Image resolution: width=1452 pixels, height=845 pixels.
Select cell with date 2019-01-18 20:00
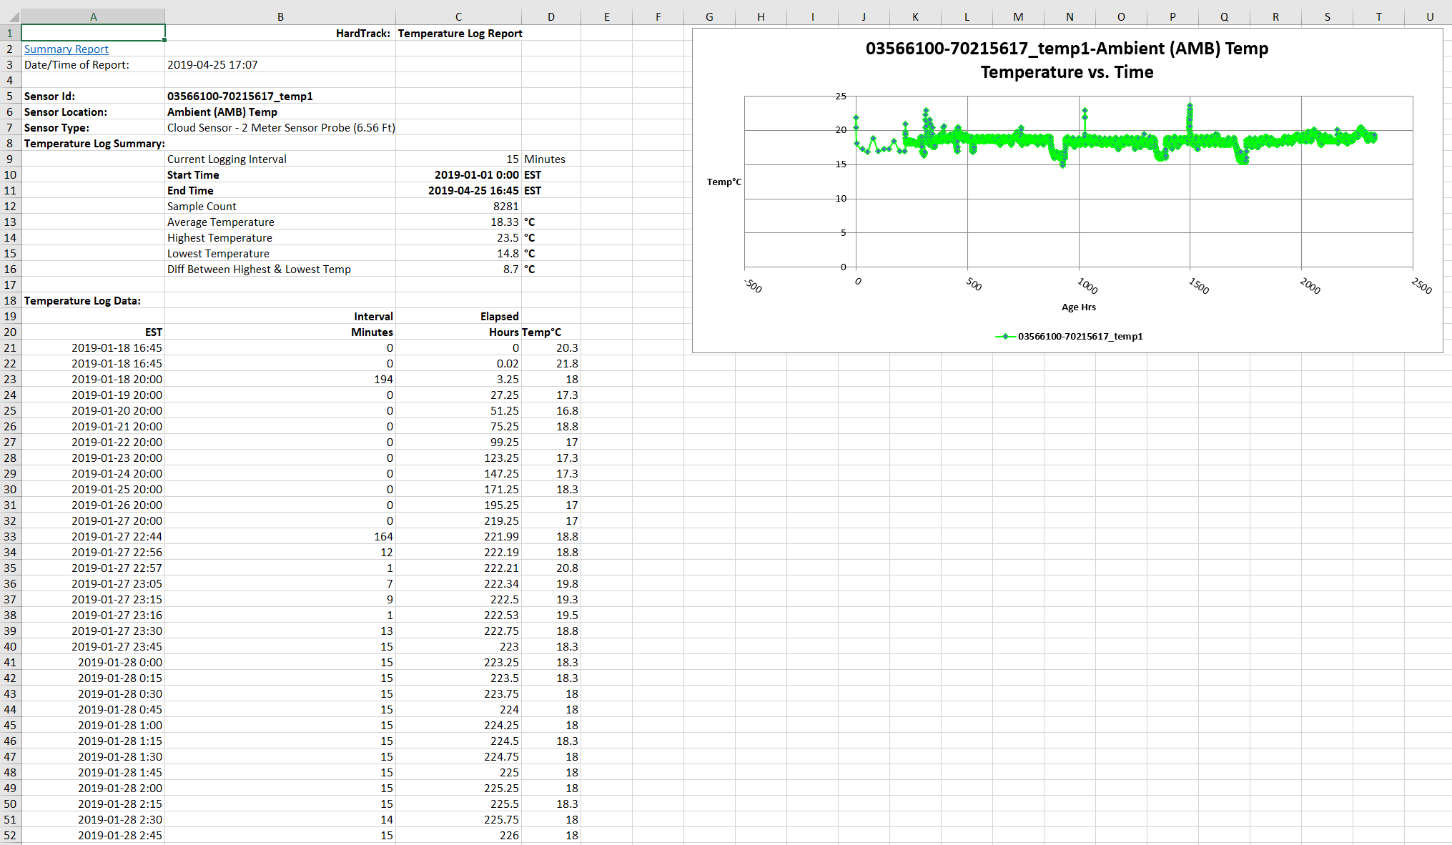[117, 380]
